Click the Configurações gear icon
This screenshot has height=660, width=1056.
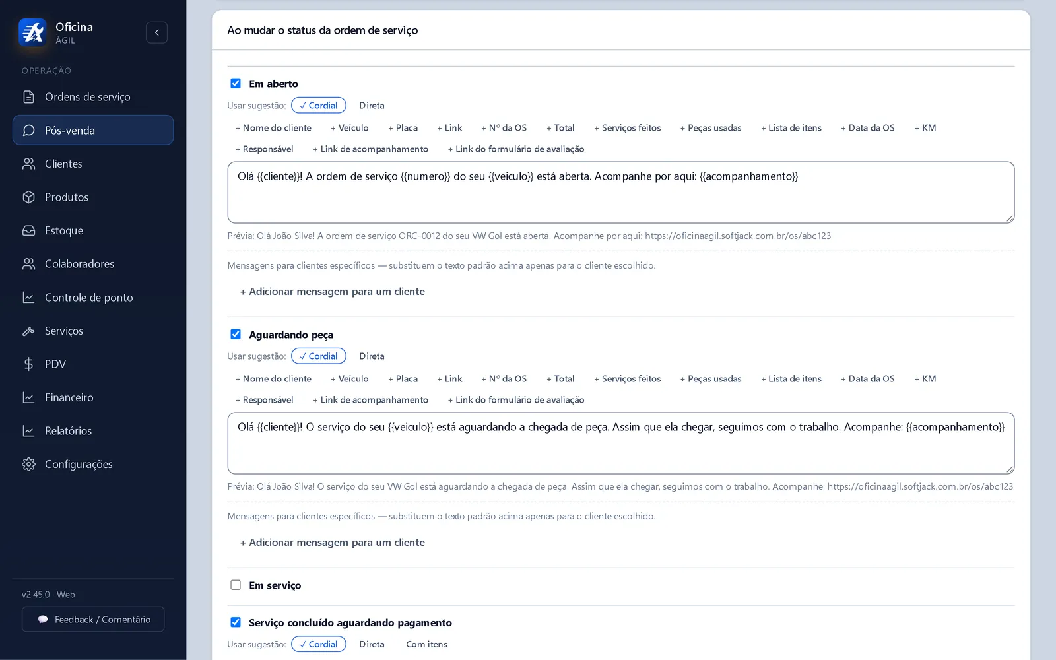(28, 464)
